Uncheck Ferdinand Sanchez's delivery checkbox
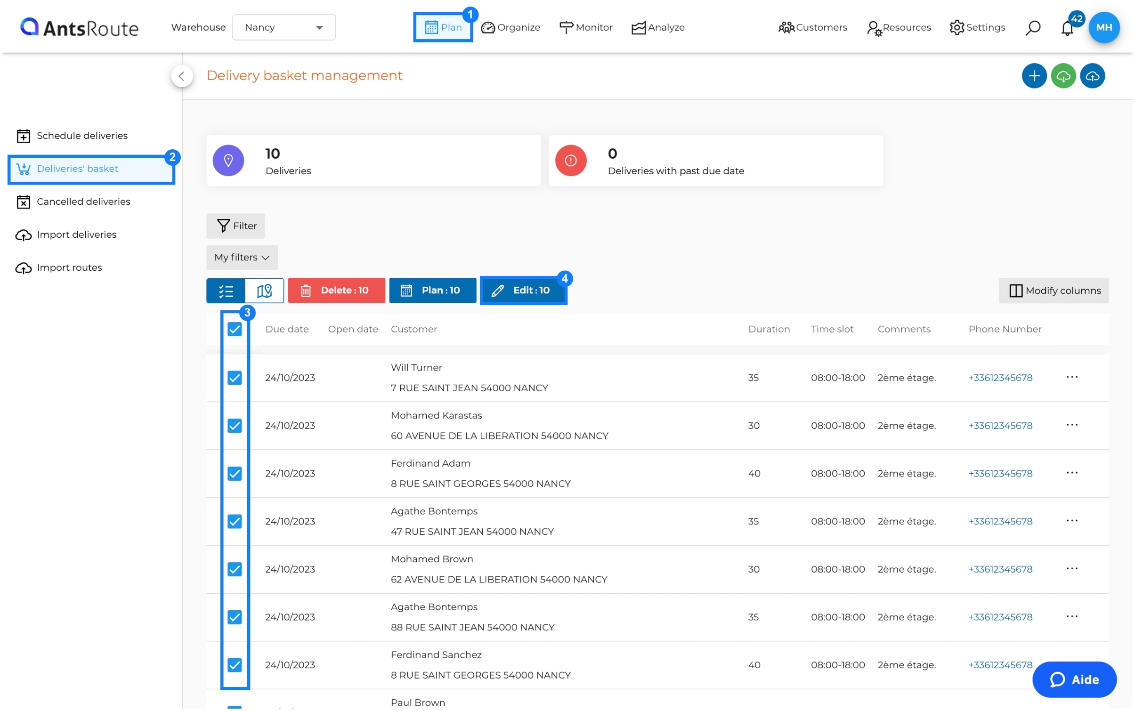This screenshot has height=711, width=1135. click(x=235, y=665)
